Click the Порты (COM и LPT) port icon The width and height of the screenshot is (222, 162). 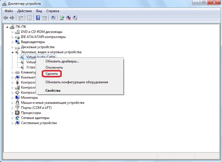(17, 108)
